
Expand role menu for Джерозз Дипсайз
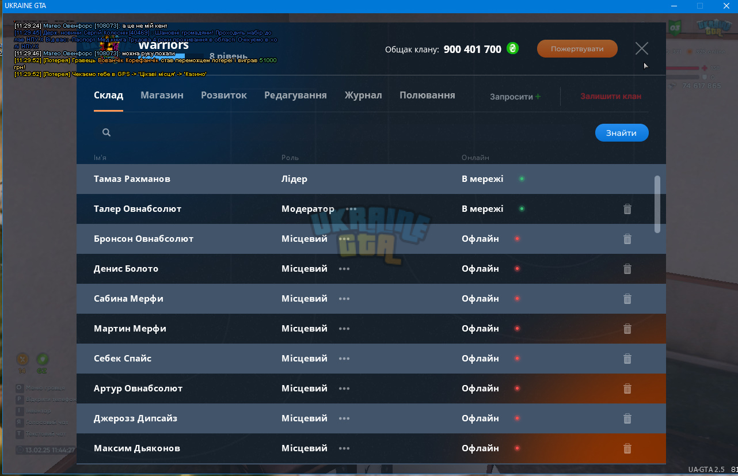pyautogui.click(x=344, y=418)
